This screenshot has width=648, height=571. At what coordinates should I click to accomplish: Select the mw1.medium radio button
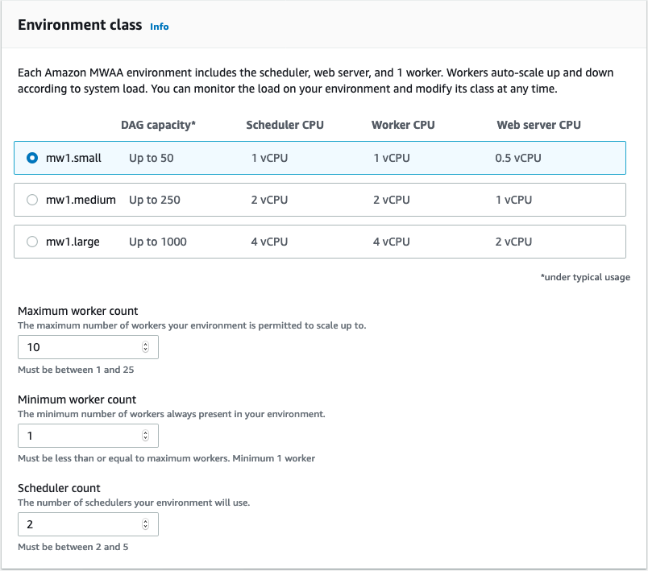click(31, 200)
